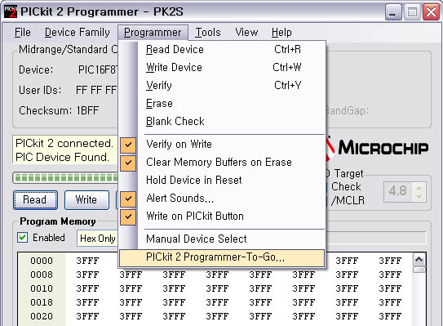Click the Device name PIC16F8
The image size is (443, 326).
click(x=98, y=69)
